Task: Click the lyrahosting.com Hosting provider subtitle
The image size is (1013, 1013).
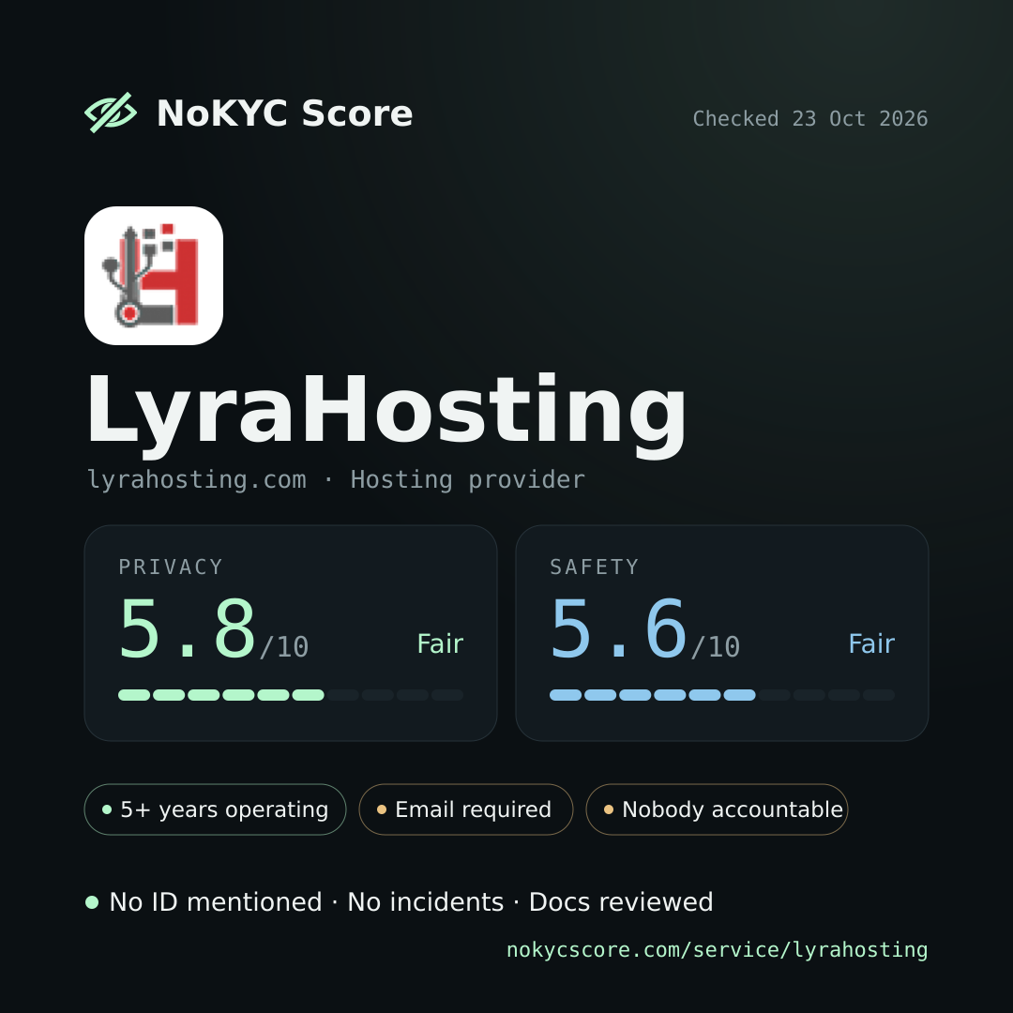Action: (x=336, y=480)
